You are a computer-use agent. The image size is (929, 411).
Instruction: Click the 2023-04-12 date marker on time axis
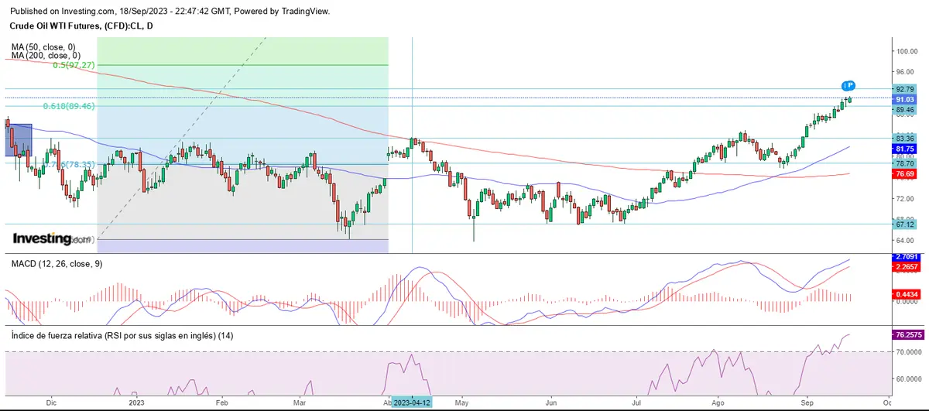pyautogui.click(x=411, y=402)
